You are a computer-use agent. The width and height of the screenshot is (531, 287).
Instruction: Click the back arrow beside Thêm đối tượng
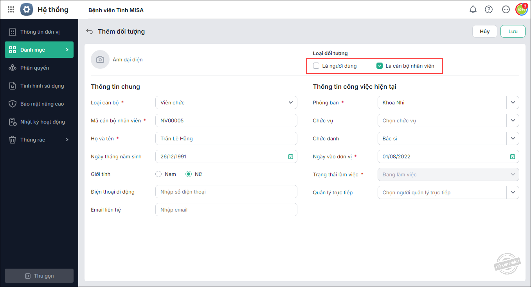coord(90,31)
